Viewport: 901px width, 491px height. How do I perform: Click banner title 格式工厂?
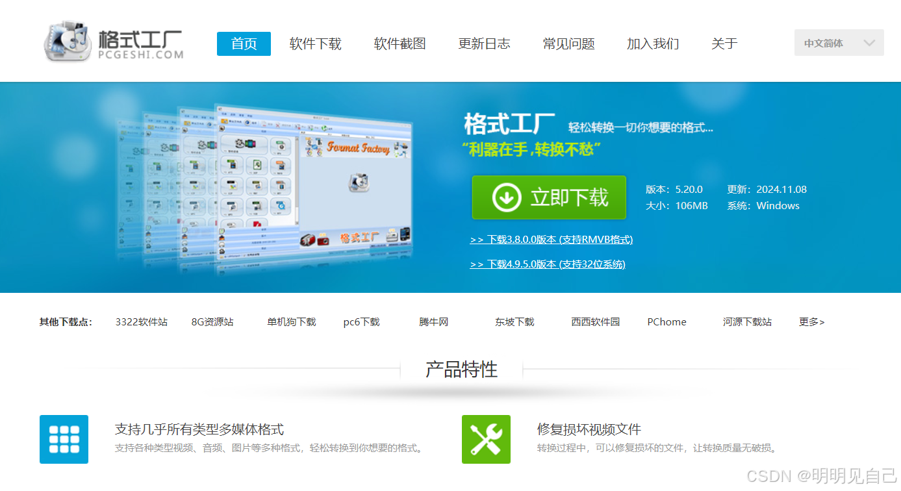pyautogui.click(x=509, y=123)
